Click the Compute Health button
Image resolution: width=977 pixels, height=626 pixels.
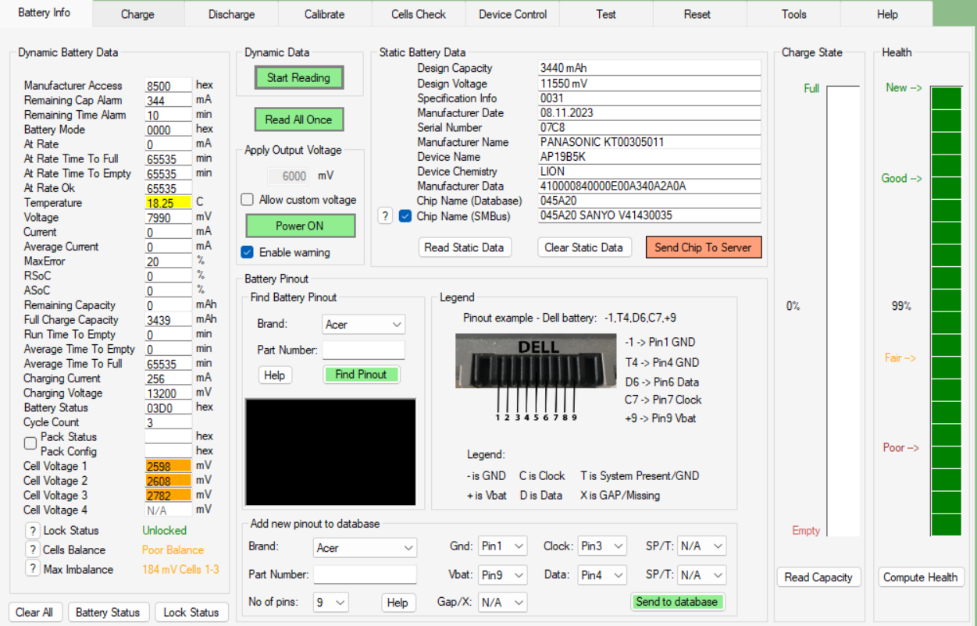click(920, 578)
